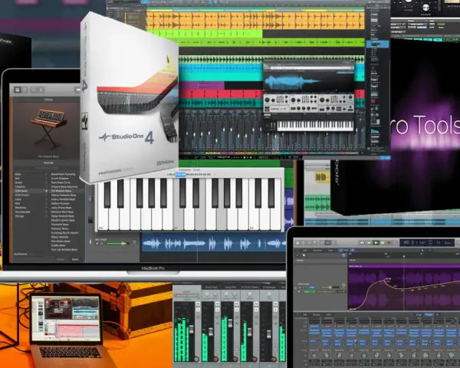
Task: Expand the Bell category arrow in the Library
Action: point(46,178)
